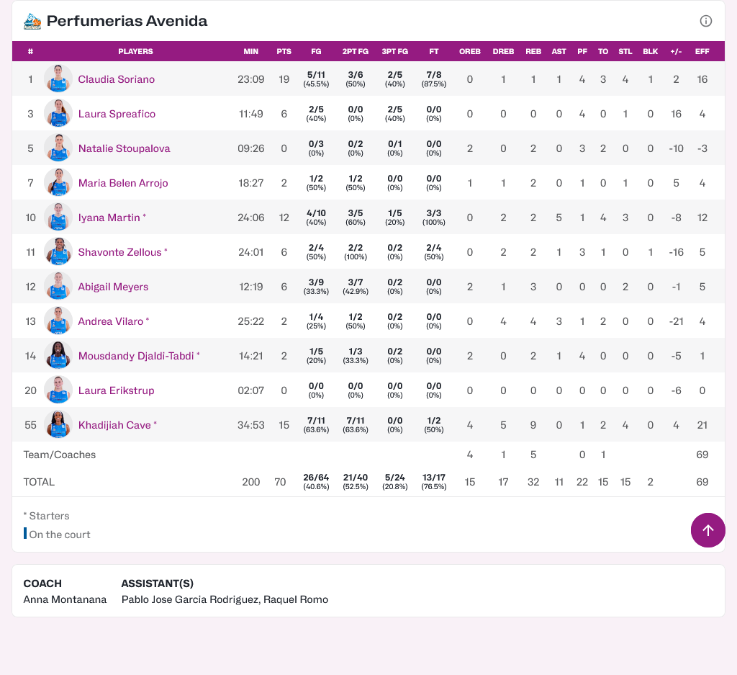The height and width of the screenshot is (675, 737).
Task: Click the Perfumerias Avenida team logo
Action: click(x=32, y=22)
